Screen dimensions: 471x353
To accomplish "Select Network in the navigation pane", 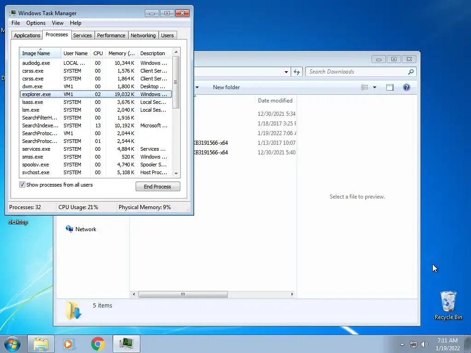I will (86, 229).
